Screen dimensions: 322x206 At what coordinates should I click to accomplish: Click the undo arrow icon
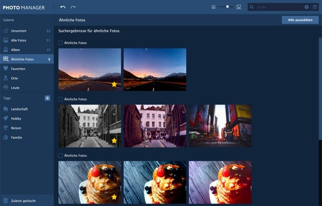[63, 7]
